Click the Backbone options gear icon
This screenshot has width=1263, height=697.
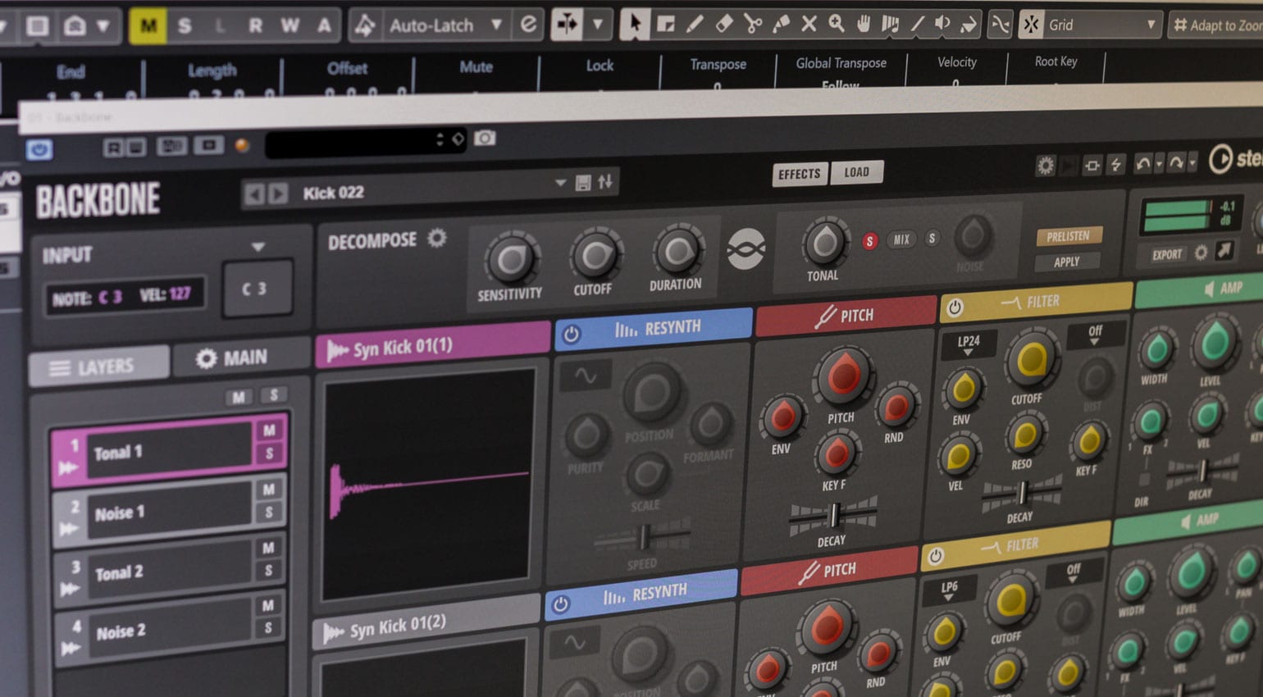pyautogui.click(x=1045, y=166)
